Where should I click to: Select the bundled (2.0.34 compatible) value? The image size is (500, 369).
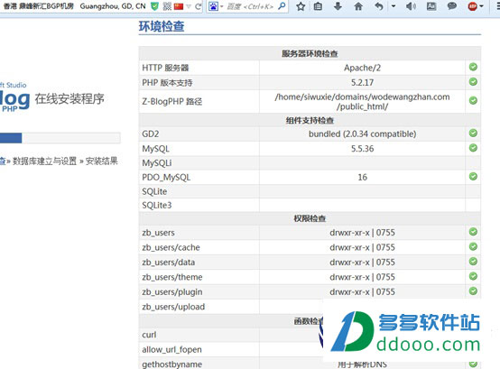pos(362,134)
